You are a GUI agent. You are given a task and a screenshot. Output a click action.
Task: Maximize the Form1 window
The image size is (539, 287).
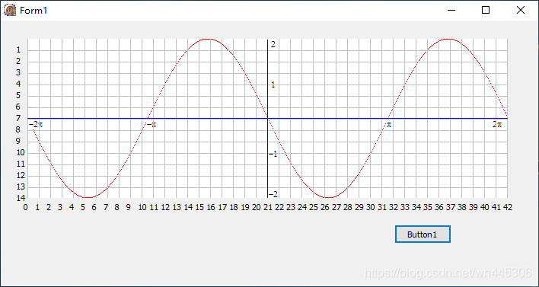486,10
